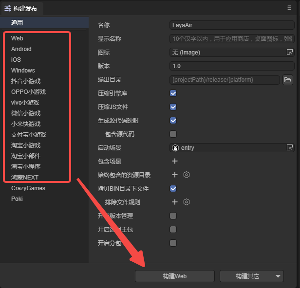
Task: Click the 显示名称 input field
Action: (x=232, y=39)
